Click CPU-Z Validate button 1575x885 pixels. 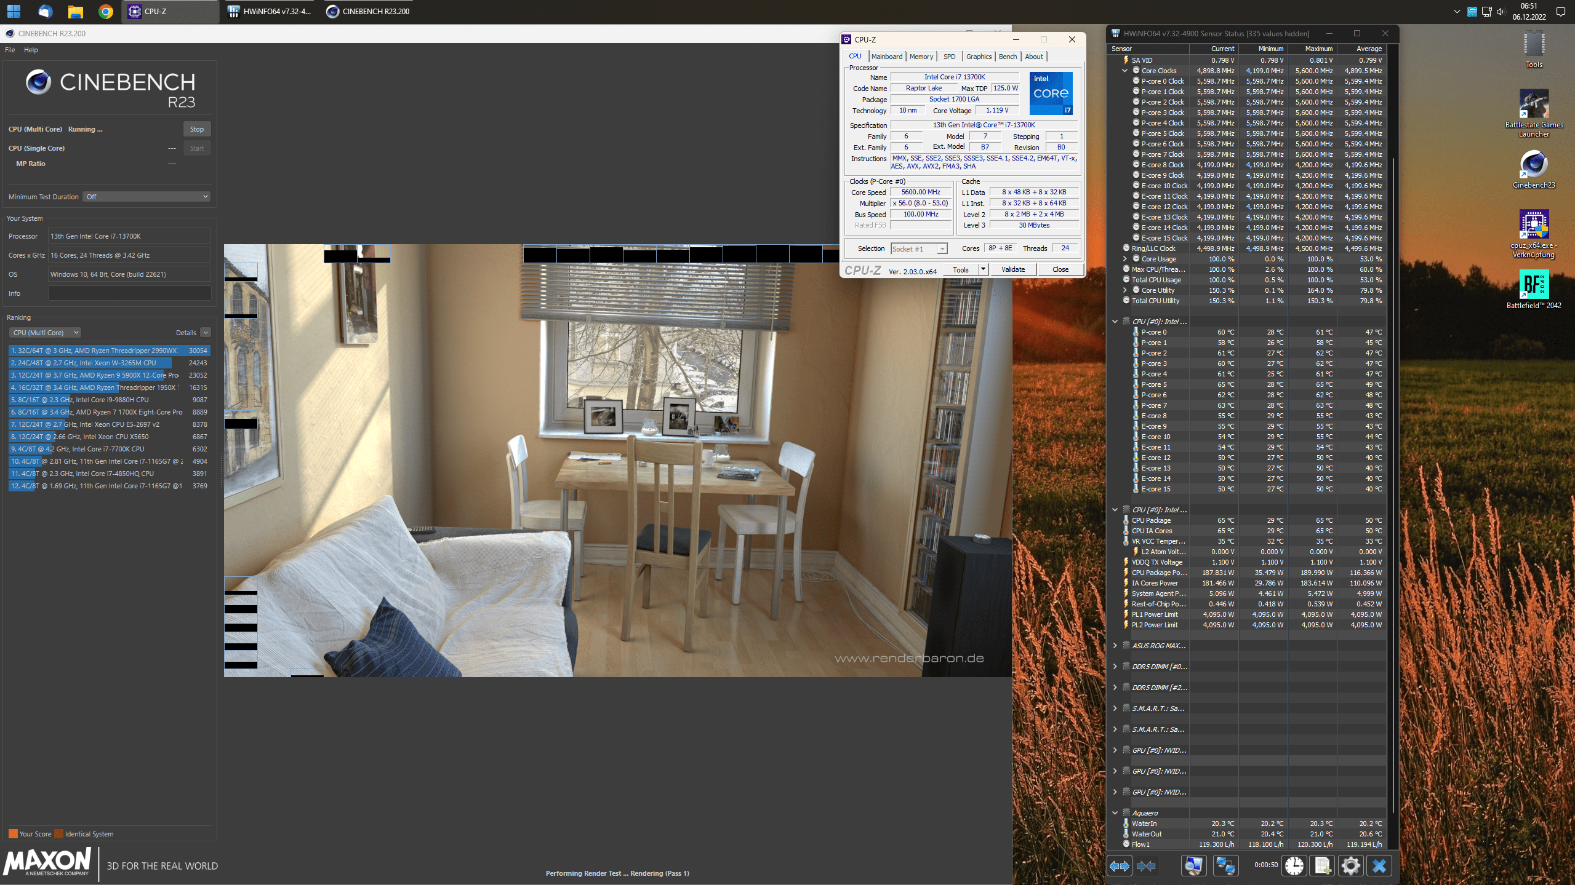(x=1013, y=269)
